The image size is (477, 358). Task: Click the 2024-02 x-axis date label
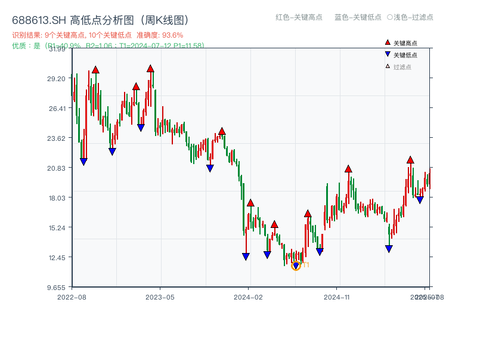[x=248, y=297]
